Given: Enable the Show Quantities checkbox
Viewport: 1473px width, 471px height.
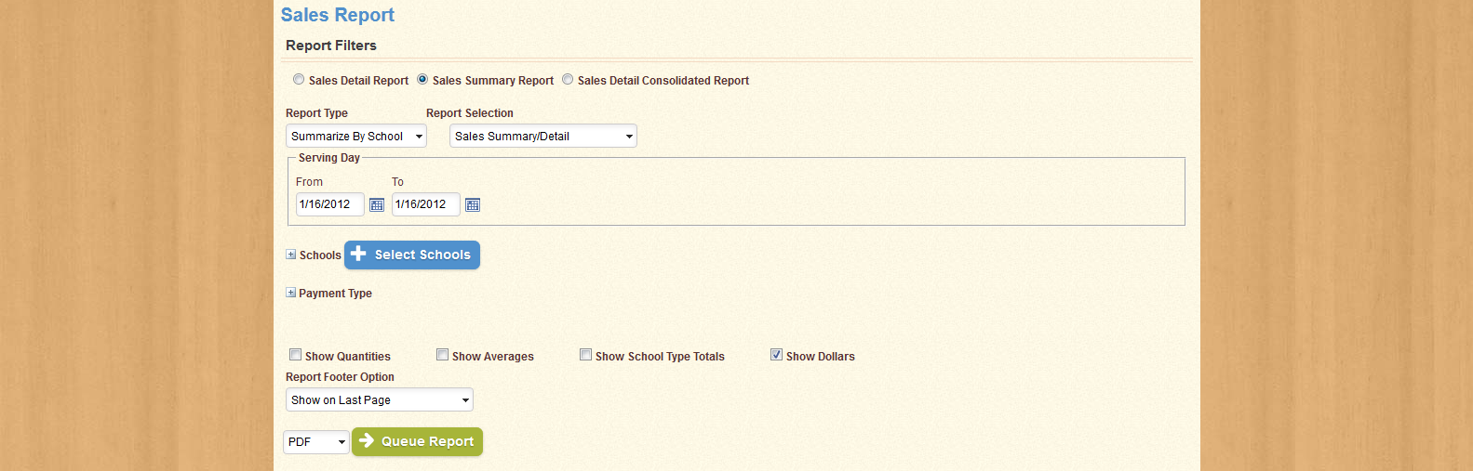Looking at the screenshot, I should pos(296,355).
